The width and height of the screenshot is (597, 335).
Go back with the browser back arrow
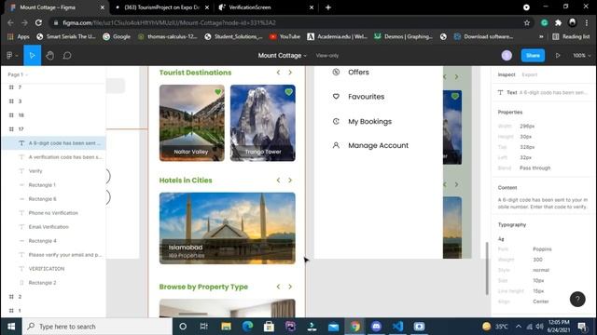coord(10,22)
